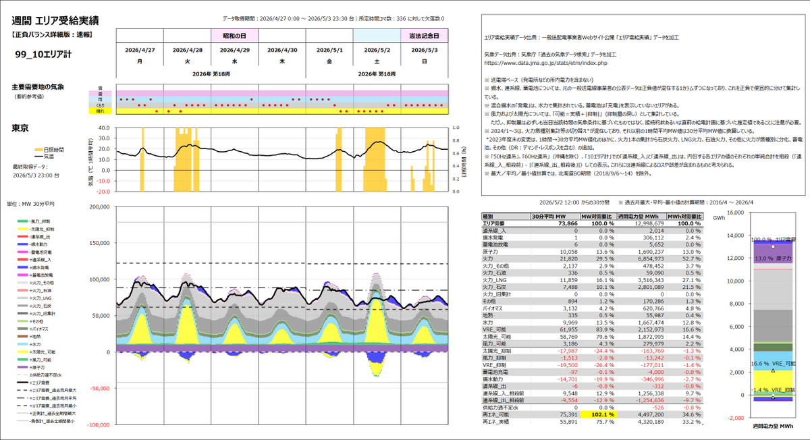Viewport: 810px width, 440px height.
Task: Select the 2026/5/3 date header
Action: 425,50
